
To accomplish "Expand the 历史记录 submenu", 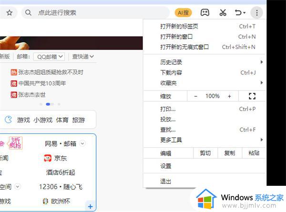I will coord(204,62).
